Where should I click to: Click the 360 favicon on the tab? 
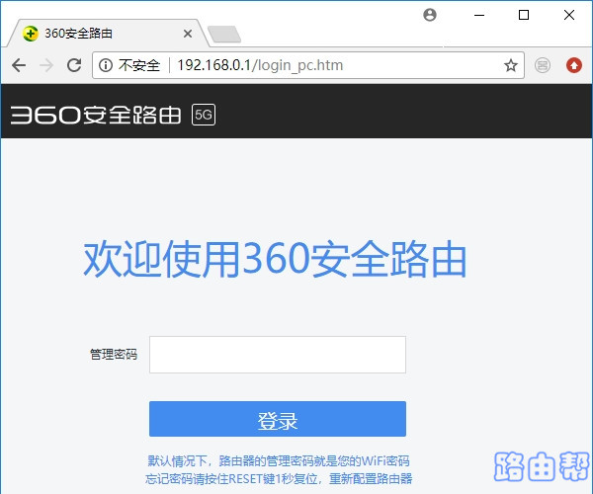[x=31, y=33]
